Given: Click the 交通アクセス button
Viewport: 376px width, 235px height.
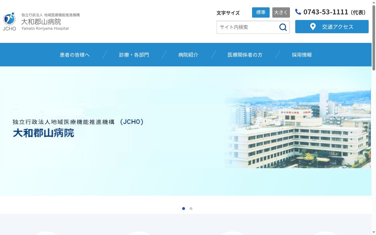Looking at the screenshot, I should (x=332, y=27).
